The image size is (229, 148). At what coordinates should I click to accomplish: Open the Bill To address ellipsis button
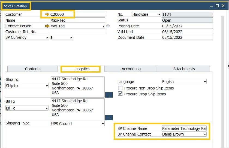pos(109,118)
